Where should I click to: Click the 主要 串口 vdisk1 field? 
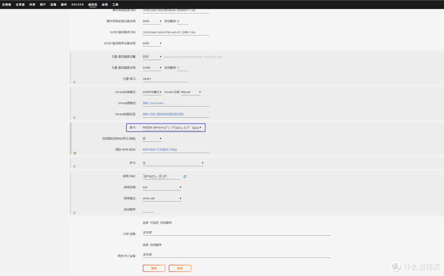tap(164, 79)
